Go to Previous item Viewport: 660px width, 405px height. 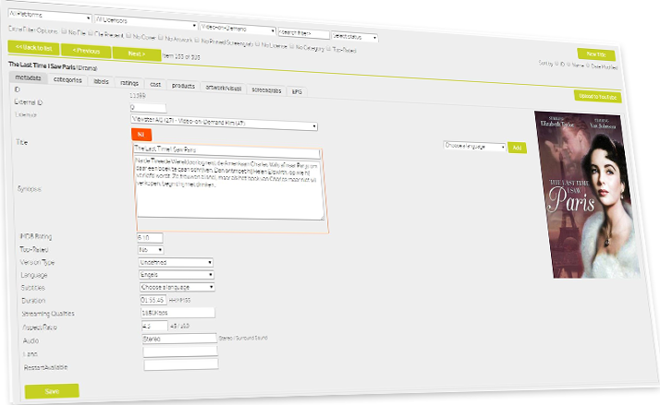[x=86, y=51]
